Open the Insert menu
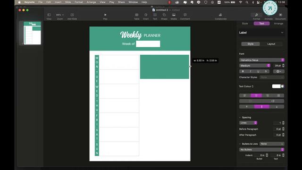 tap(58, 2)
